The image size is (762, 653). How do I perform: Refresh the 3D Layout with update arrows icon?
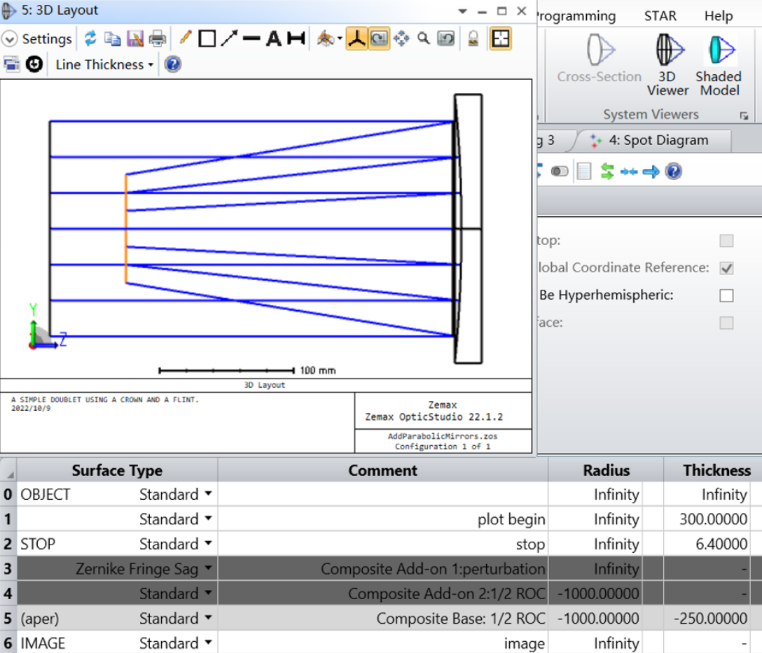tap(90, 38)
